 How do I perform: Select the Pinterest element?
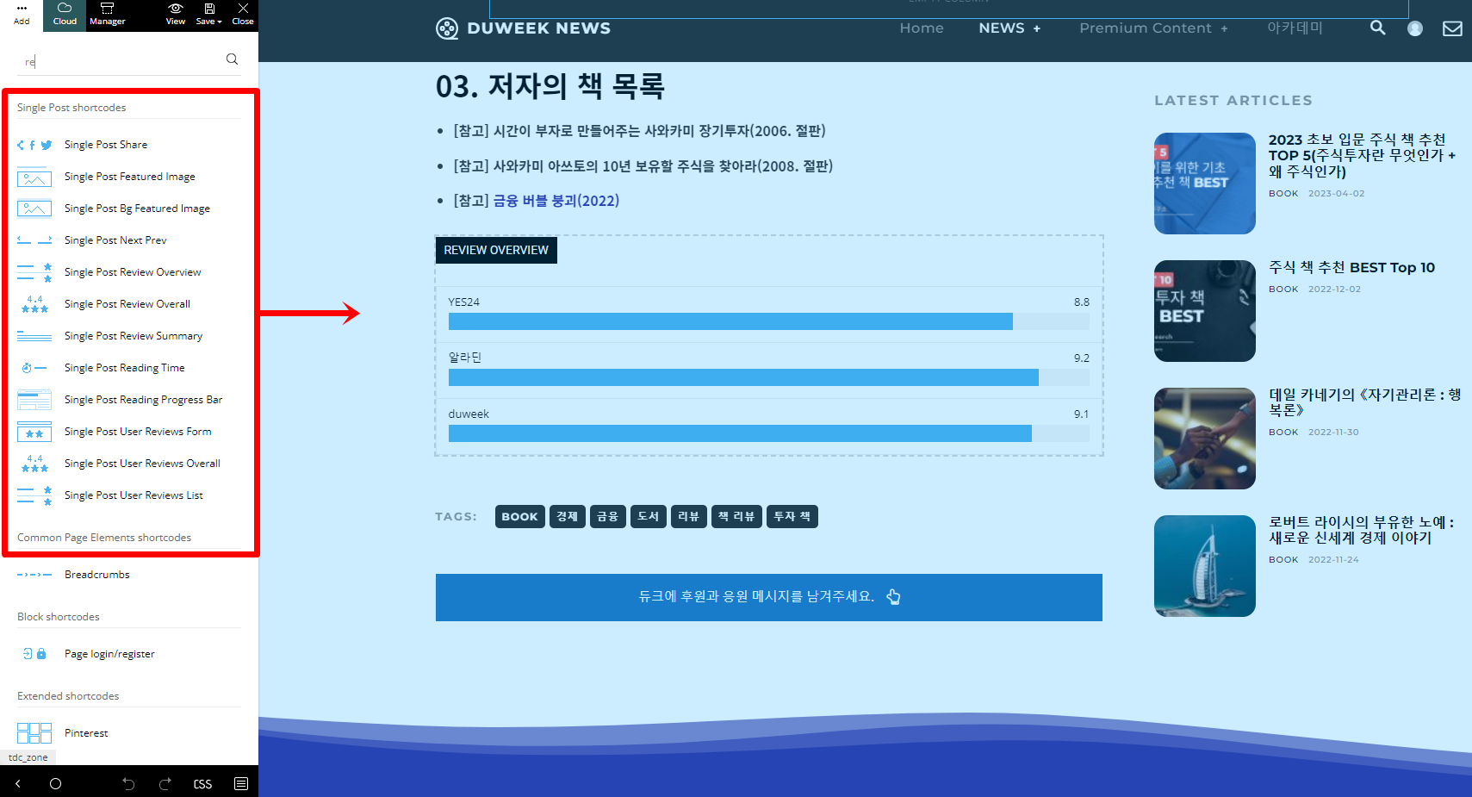(129, 733)
